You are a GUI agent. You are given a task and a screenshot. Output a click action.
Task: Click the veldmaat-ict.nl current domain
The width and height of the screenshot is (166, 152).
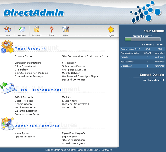154,80
